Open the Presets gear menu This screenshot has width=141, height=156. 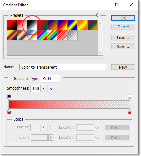(x=98, y=15)
